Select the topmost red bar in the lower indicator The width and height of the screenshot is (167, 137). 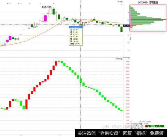[59, 61]
